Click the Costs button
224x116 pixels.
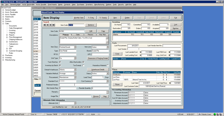tap(117, 54)
